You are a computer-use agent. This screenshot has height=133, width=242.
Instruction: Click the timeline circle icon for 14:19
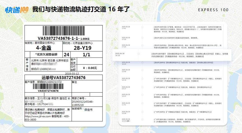(143, 79)
